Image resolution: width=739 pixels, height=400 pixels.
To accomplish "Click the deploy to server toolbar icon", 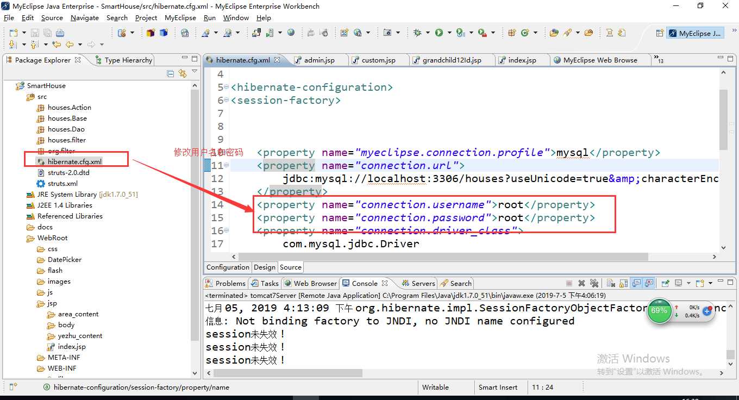I will pyautogui.click(x=256, y=33).
